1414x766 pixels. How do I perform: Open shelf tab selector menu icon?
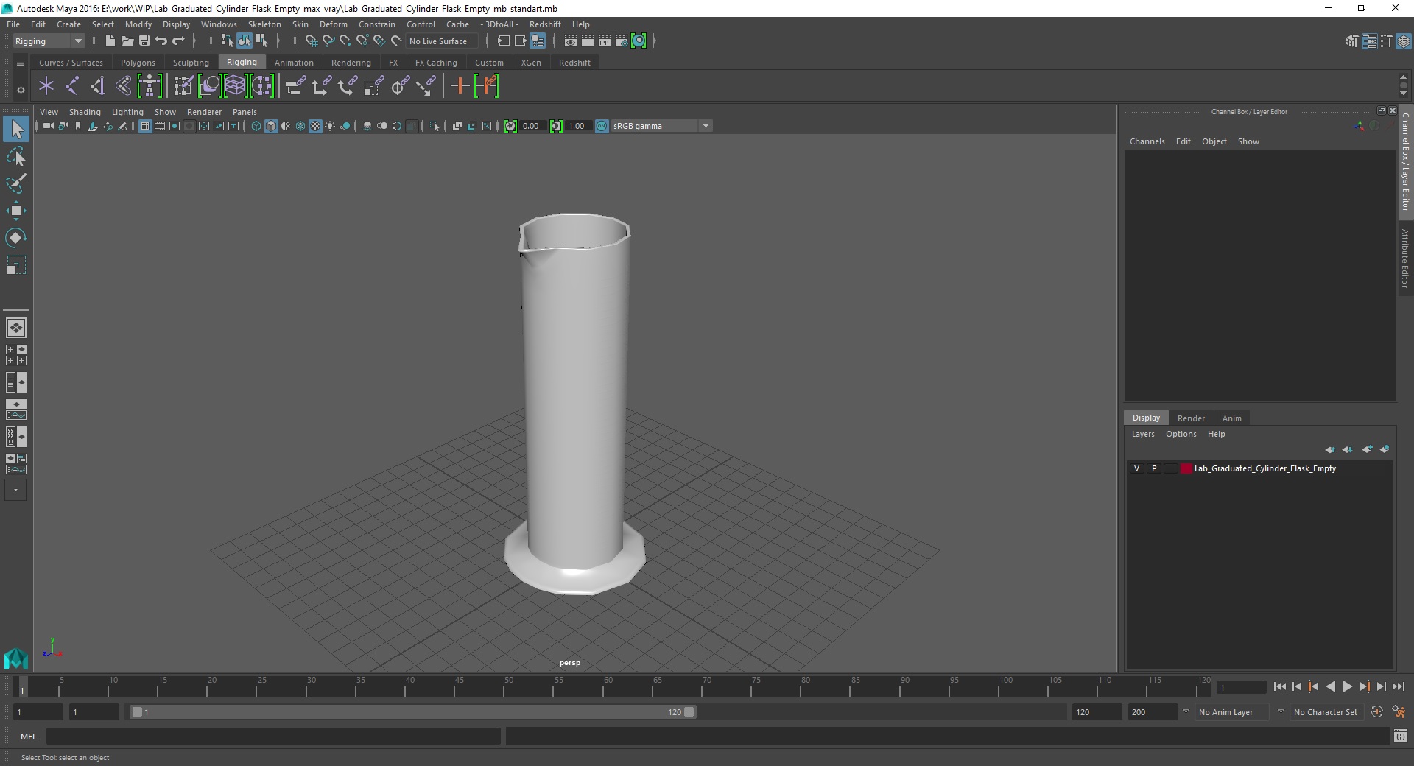[21, 64]
